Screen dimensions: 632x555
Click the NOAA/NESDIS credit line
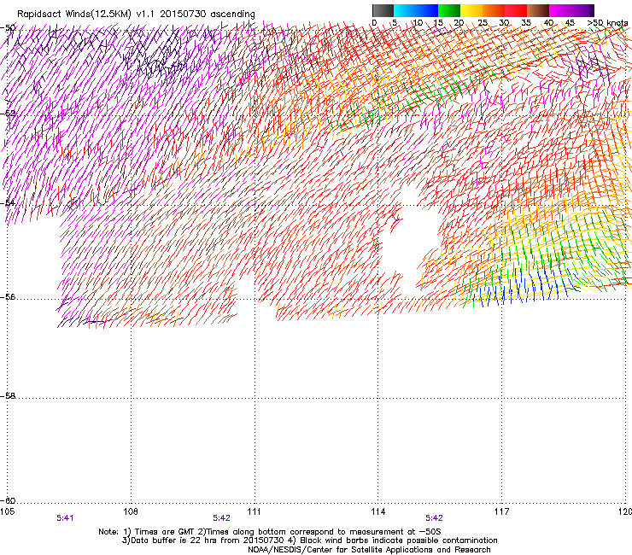[369, 550]
